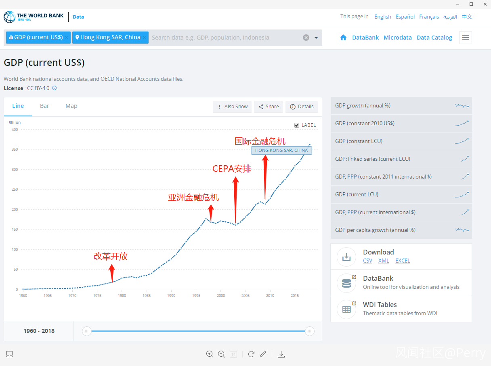
Task: Open the Also Show menu
Action: 232,107
